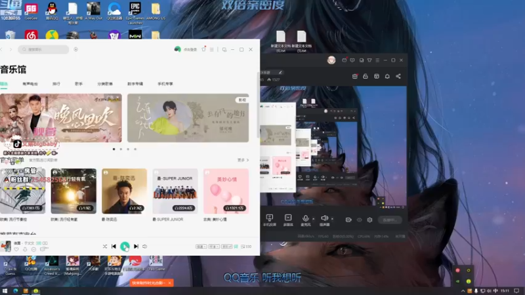Screen dimensions: 525x295
Task: Open the Windows Start button
Action: (5, 291)
